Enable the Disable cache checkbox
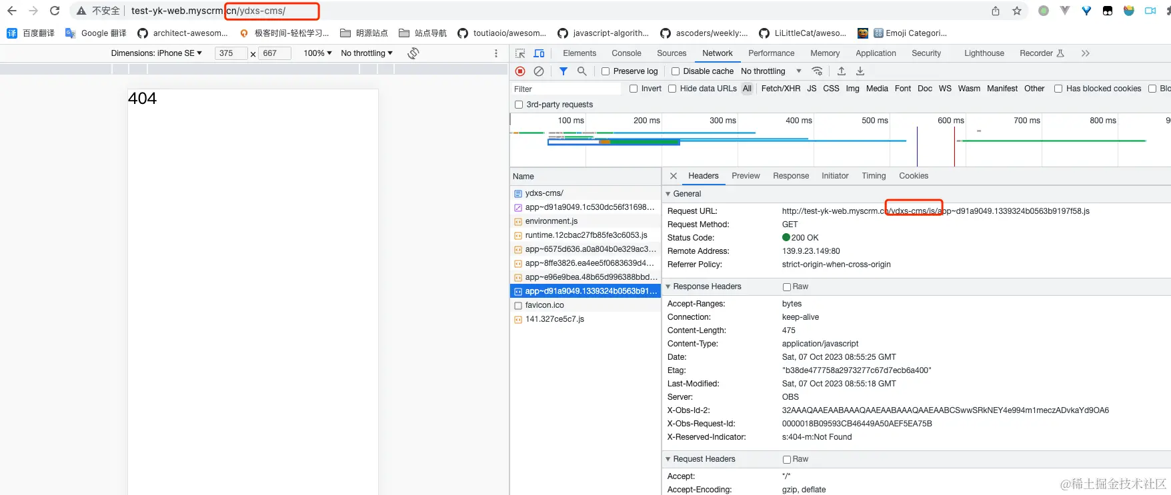This screenshot has height=495, width=1171. pos(676,71)
